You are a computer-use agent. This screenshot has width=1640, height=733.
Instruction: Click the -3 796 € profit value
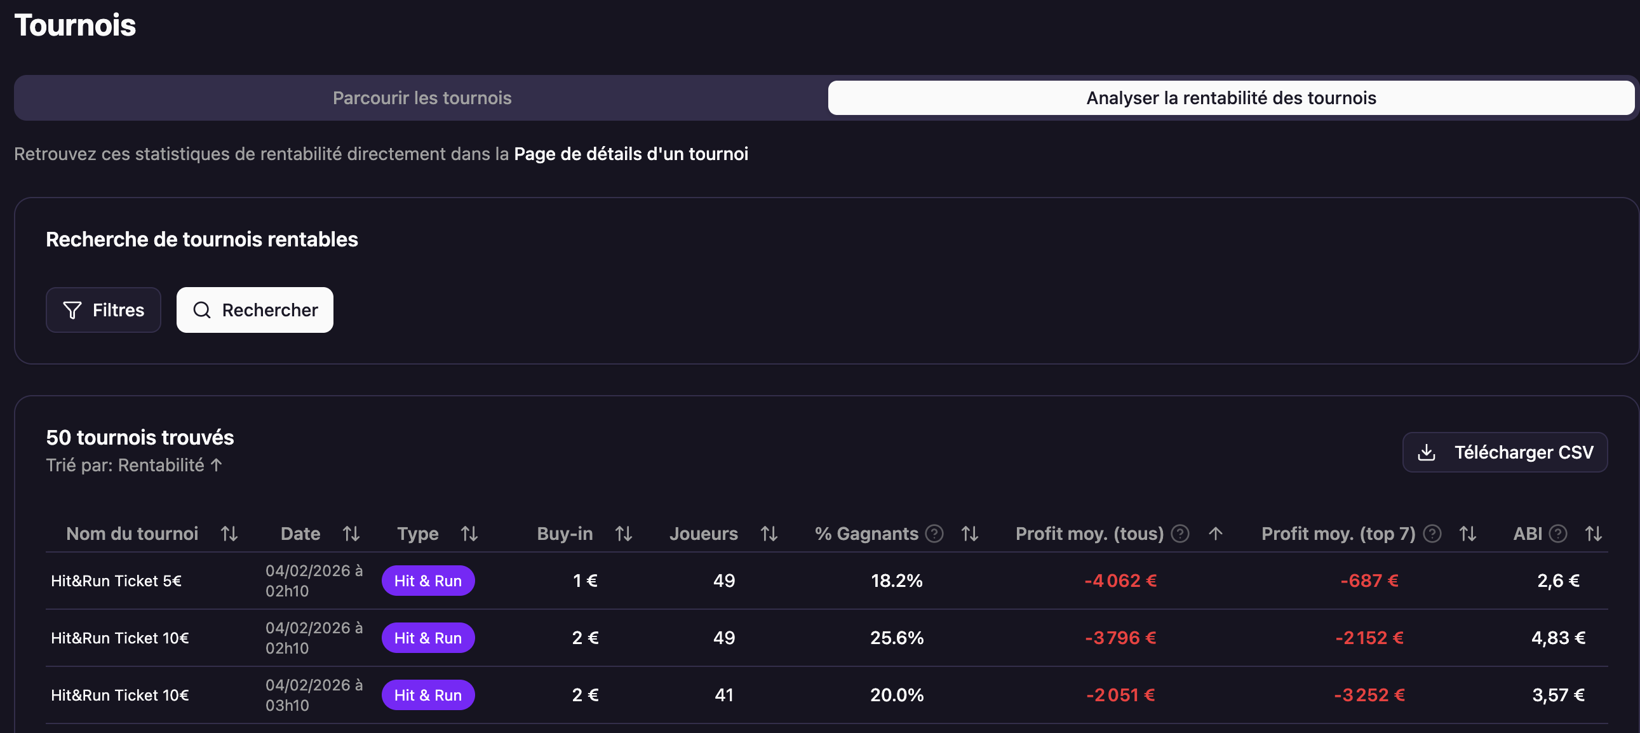1120,638
